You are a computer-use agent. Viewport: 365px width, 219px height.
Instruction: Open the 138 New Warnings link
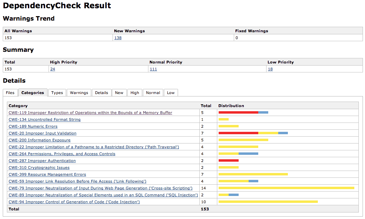tap(118, 38)
